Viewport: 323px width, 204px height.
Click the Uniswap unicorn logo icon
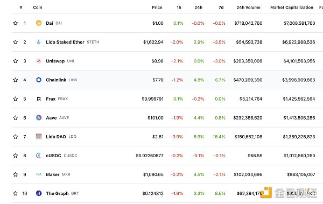pos(39,61)
